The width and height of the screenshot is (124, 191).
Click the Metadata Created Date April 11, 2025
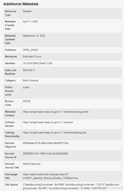(x=30, y=22)
